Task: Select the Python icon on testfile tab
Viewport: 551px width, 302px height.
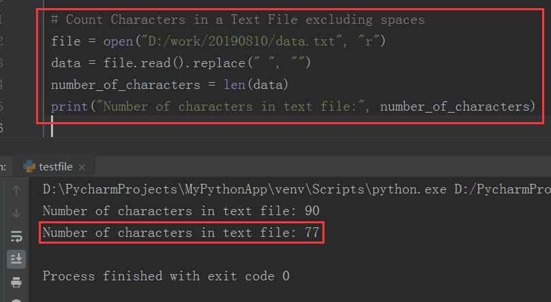Action: 29,166
